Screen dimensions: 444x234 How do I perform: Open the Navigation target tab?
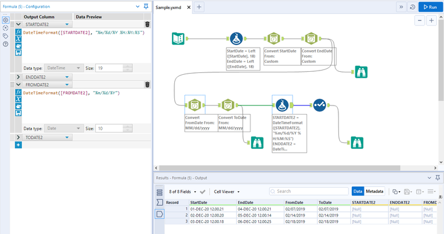[5, 28]
